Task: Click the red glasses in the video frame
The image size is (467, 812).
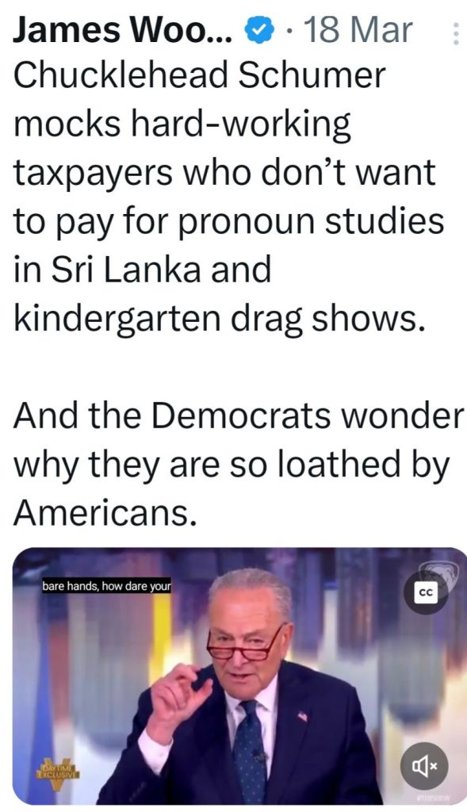Action: pyautogui.click(x=246, y=645)
